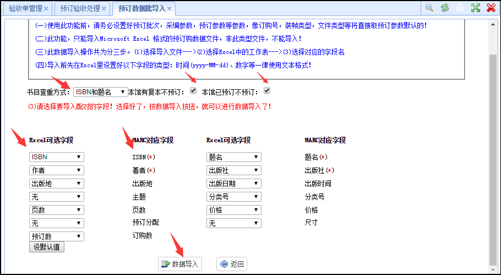Toggle 本馆有复本不预订 checkbox
This screenshot has width=501, height=275.
(x=193, y=90)
